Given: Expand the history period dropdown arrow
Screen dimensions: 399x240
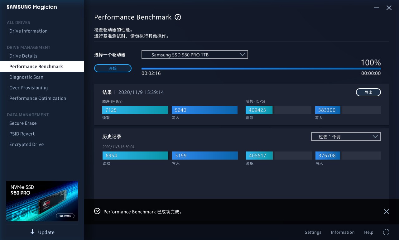Looking at the screenshot, I should click(376, 137).
